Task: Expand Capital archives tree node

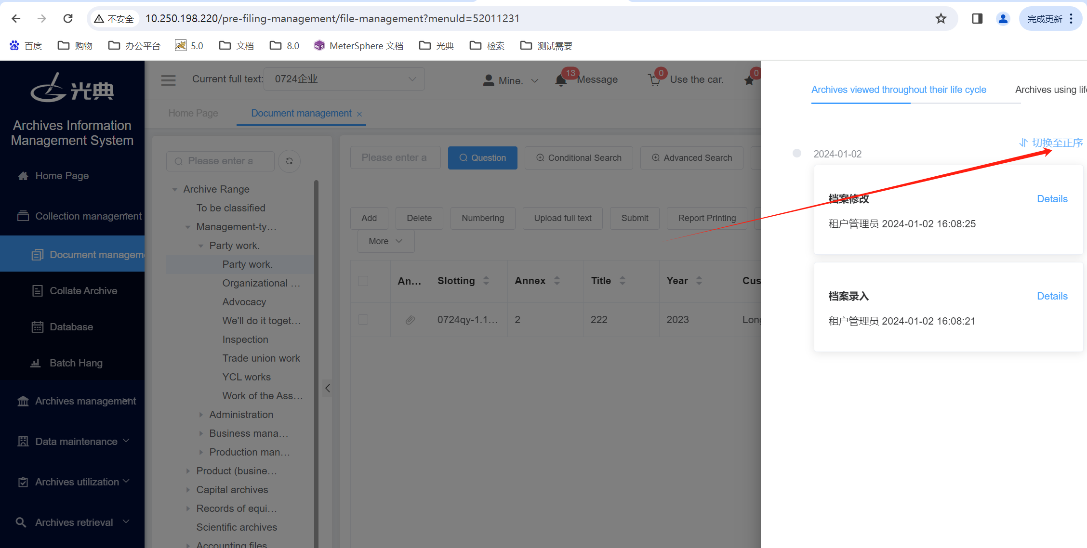Action: tap(188, 490)
